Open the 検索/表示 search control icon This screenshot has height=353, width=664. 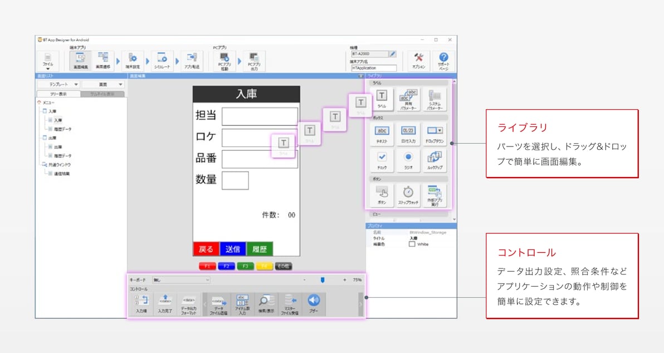coord(266,304)
